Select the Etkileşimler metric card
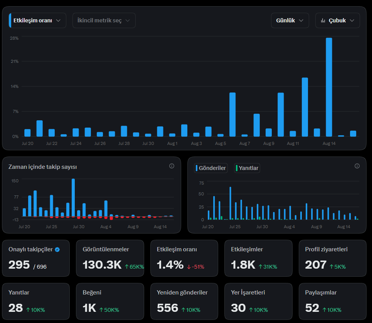The image size is (372, 323). pyautogui.click(x=258, y=258)
